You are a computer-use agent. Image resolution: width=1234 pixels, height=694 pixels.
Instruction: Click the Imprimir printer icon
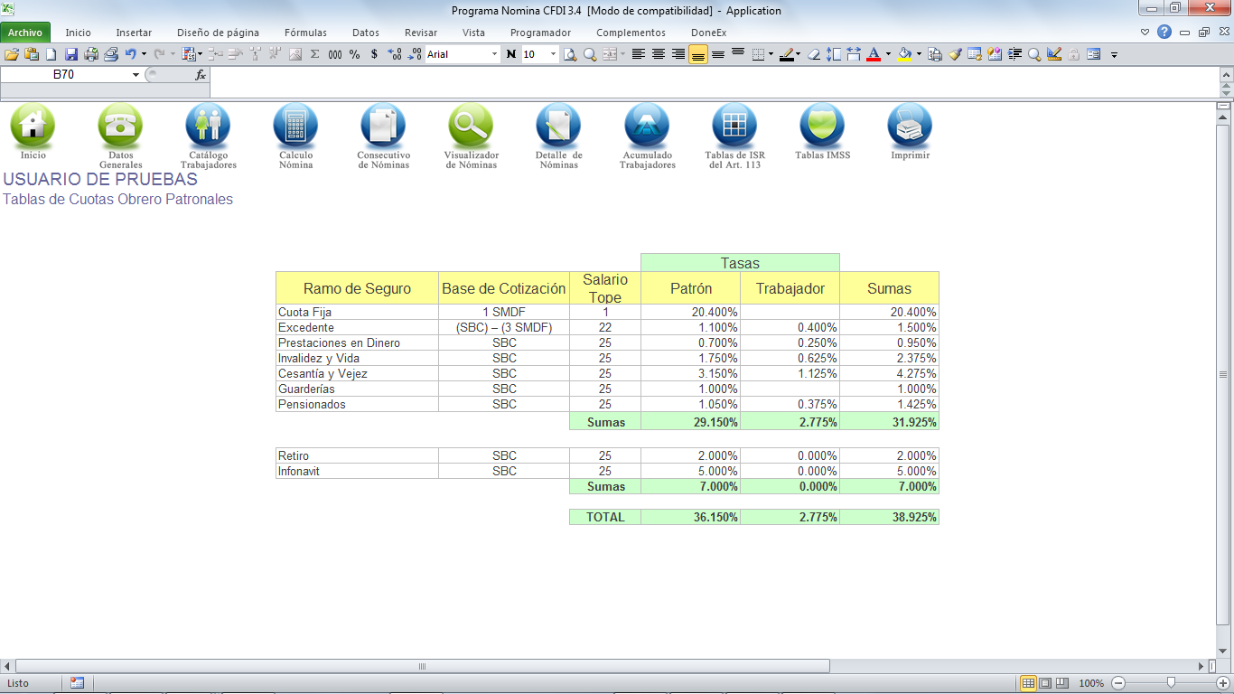(x=910, y=127)
